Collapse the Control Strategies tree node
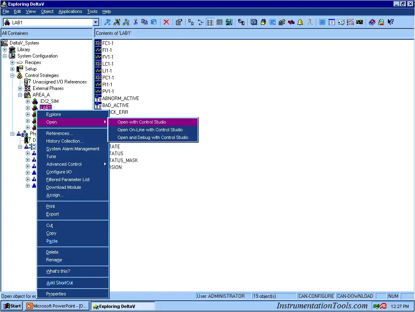The height and width of the screenshot is (312, 415). coord(12,75)
